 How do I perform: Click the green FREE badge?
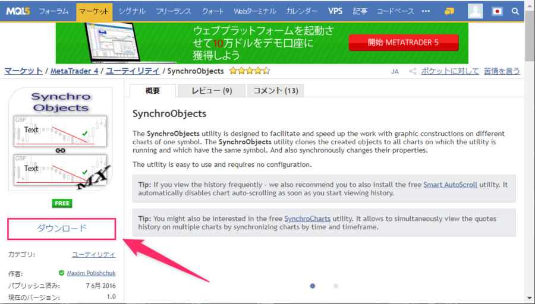coord(62,204)
